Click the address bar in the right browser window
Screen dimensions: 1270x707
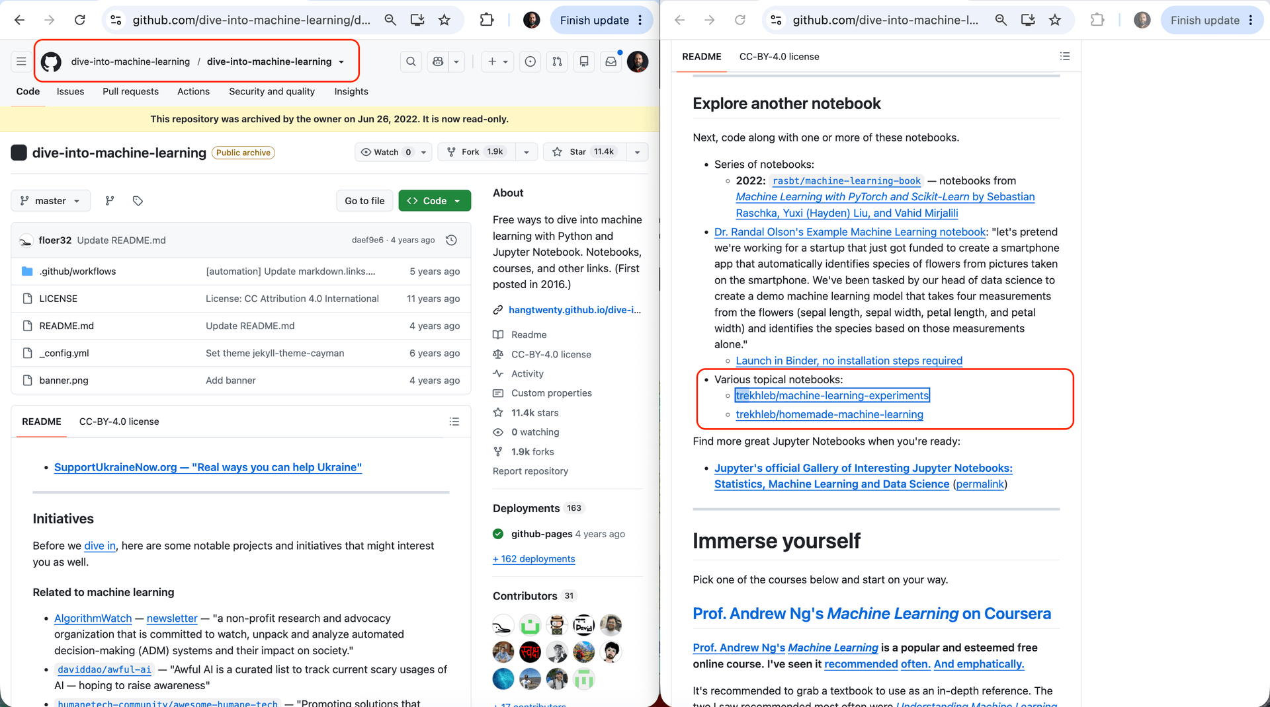(885, 20)
